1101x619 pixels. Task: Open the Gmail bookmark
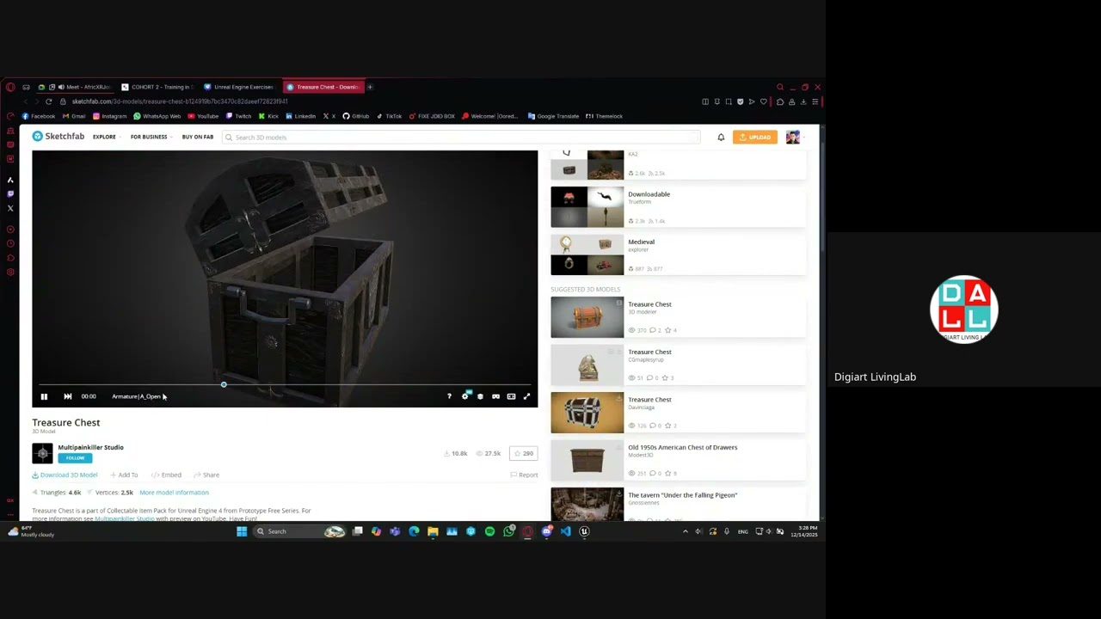coord(74,116)
